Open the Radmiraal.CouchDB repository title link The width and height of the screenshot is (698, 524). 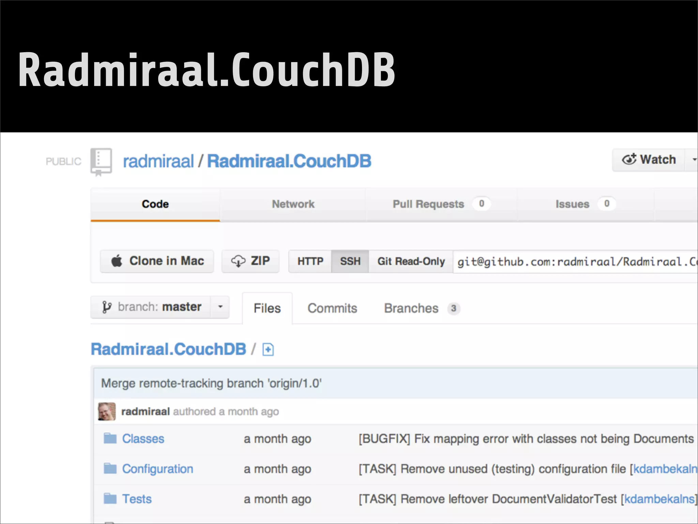tap(289, 161)
